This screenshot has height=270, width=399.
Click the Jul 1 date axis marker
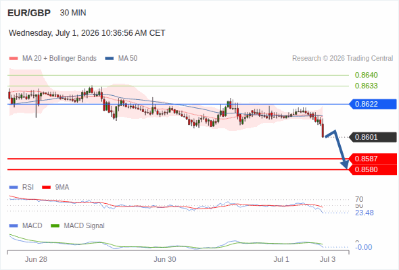click(281, 259)
